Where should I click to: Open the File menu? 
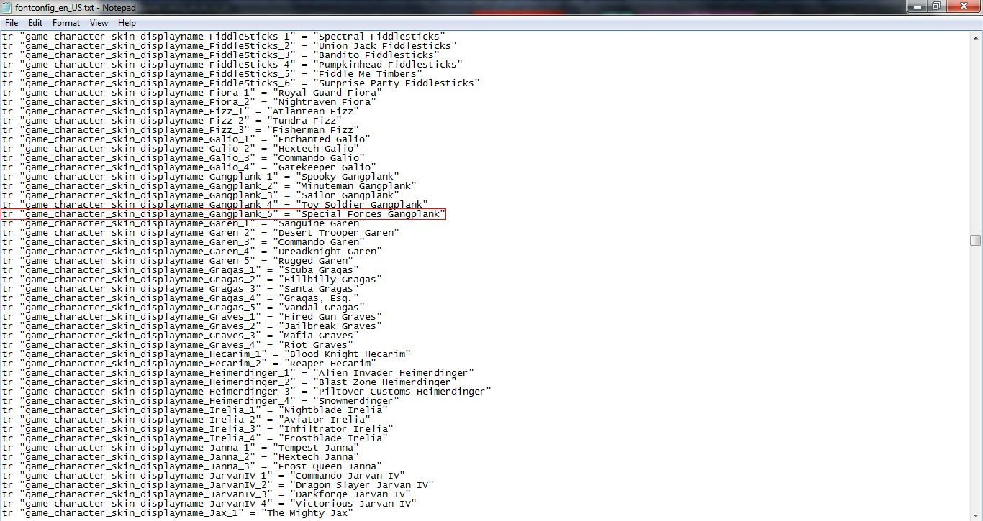coord(12,23)
